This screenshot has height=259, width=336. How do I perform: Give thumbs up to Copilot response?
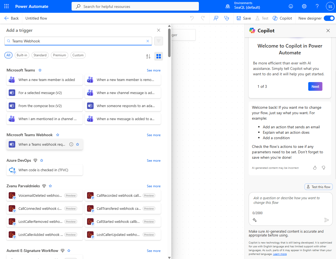pyautogui.click(x=315, y=168)
